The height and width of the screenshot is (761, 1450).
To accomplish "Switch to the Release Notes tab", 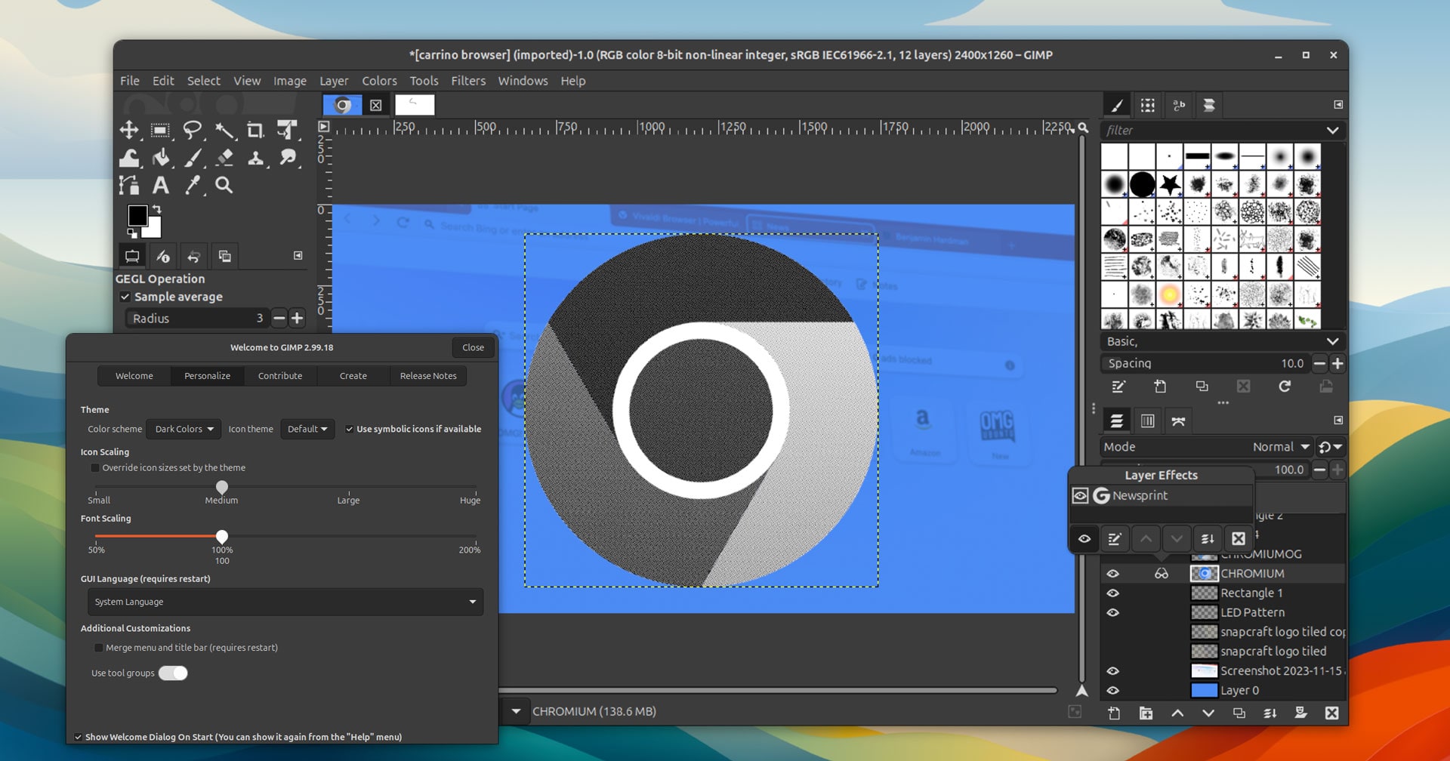I will pos(428,376).
